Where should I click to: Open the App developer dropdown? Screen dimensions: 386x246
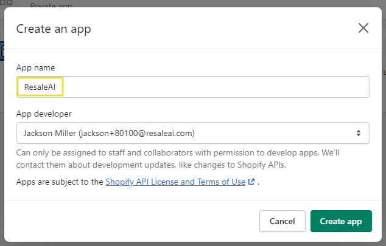pyautogui.click(x=193, y=133)
